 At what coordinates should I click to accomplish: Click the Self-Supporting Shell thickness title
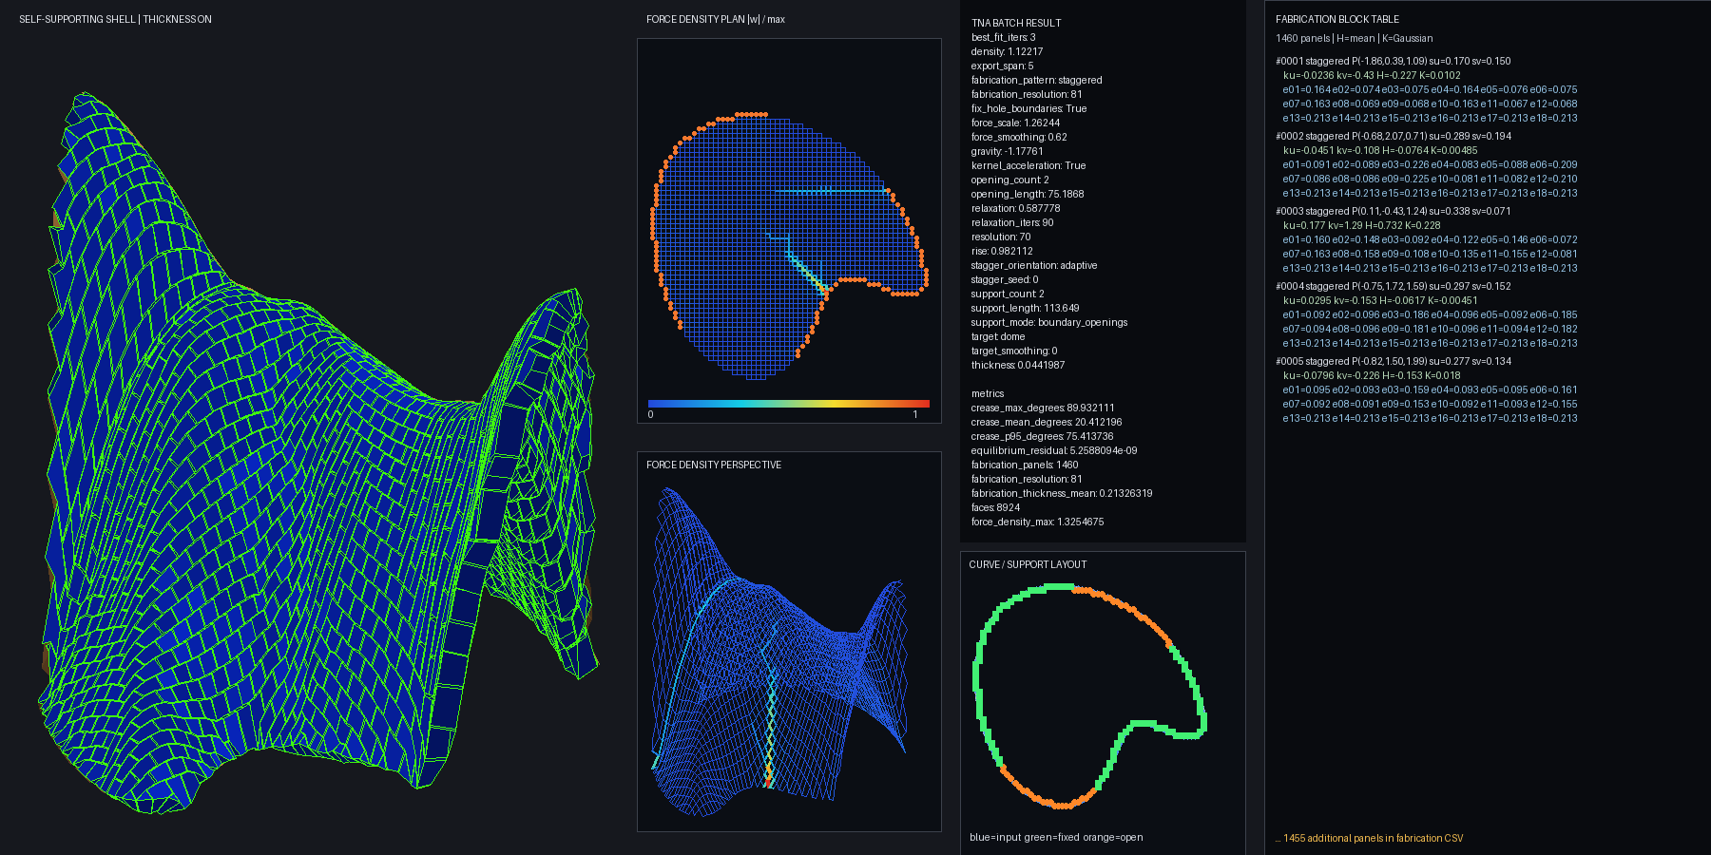[115, 19]
